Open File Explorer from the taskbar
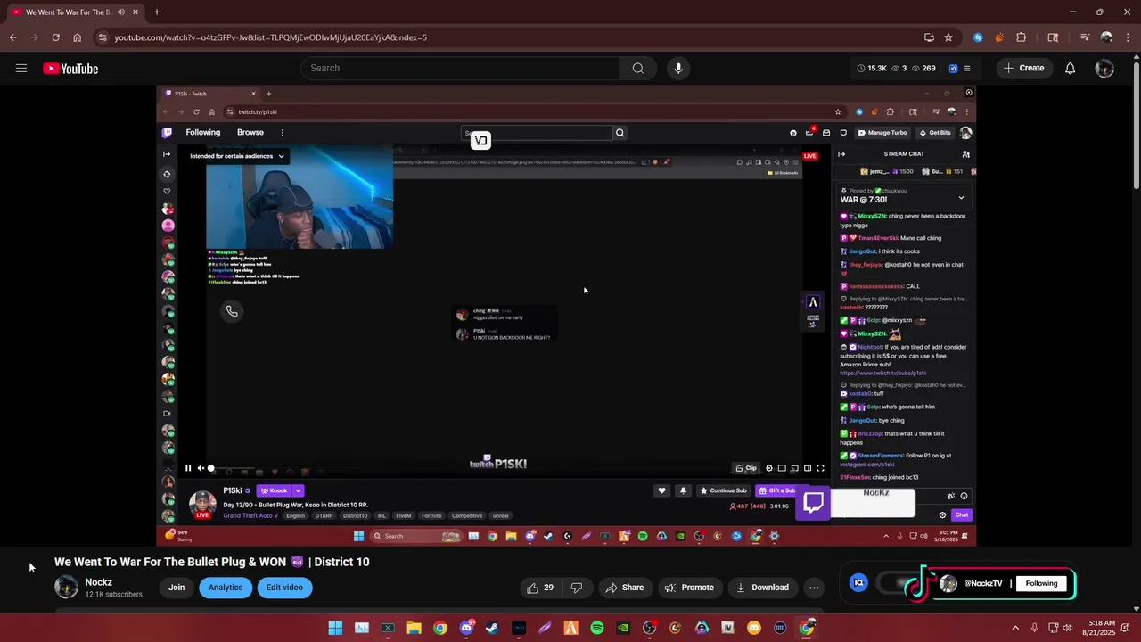Image resolution: width=1141 pixels, height=642 pixels. tap(414, 628)
